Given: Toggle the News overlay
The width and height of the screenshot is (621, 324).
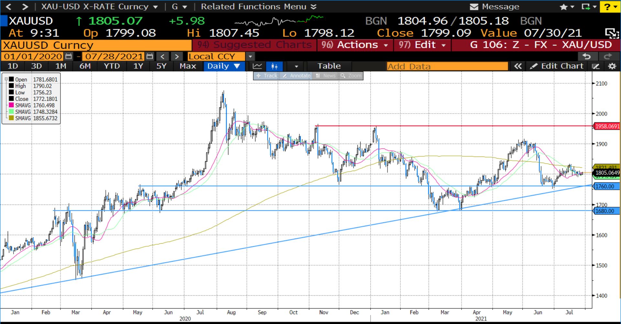Looking at the screenshot, I should [326, 76].
